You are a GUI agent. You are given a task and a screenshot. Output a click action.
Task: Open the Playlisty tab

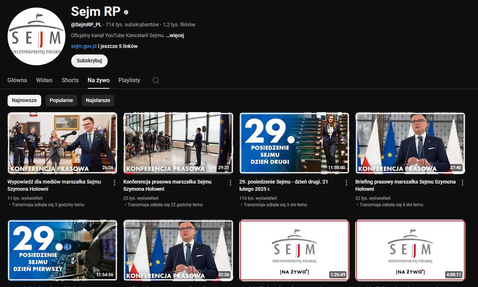(129, 80)
